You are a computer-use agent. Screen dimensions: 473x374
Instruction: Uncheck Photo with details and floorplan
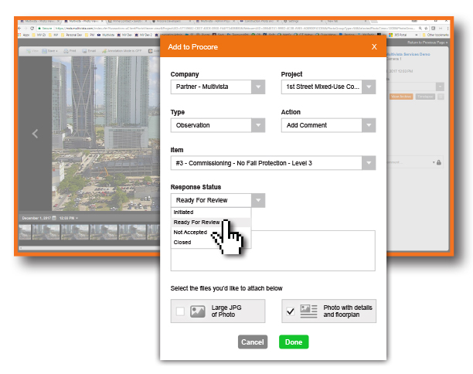(x=291, y=311)
